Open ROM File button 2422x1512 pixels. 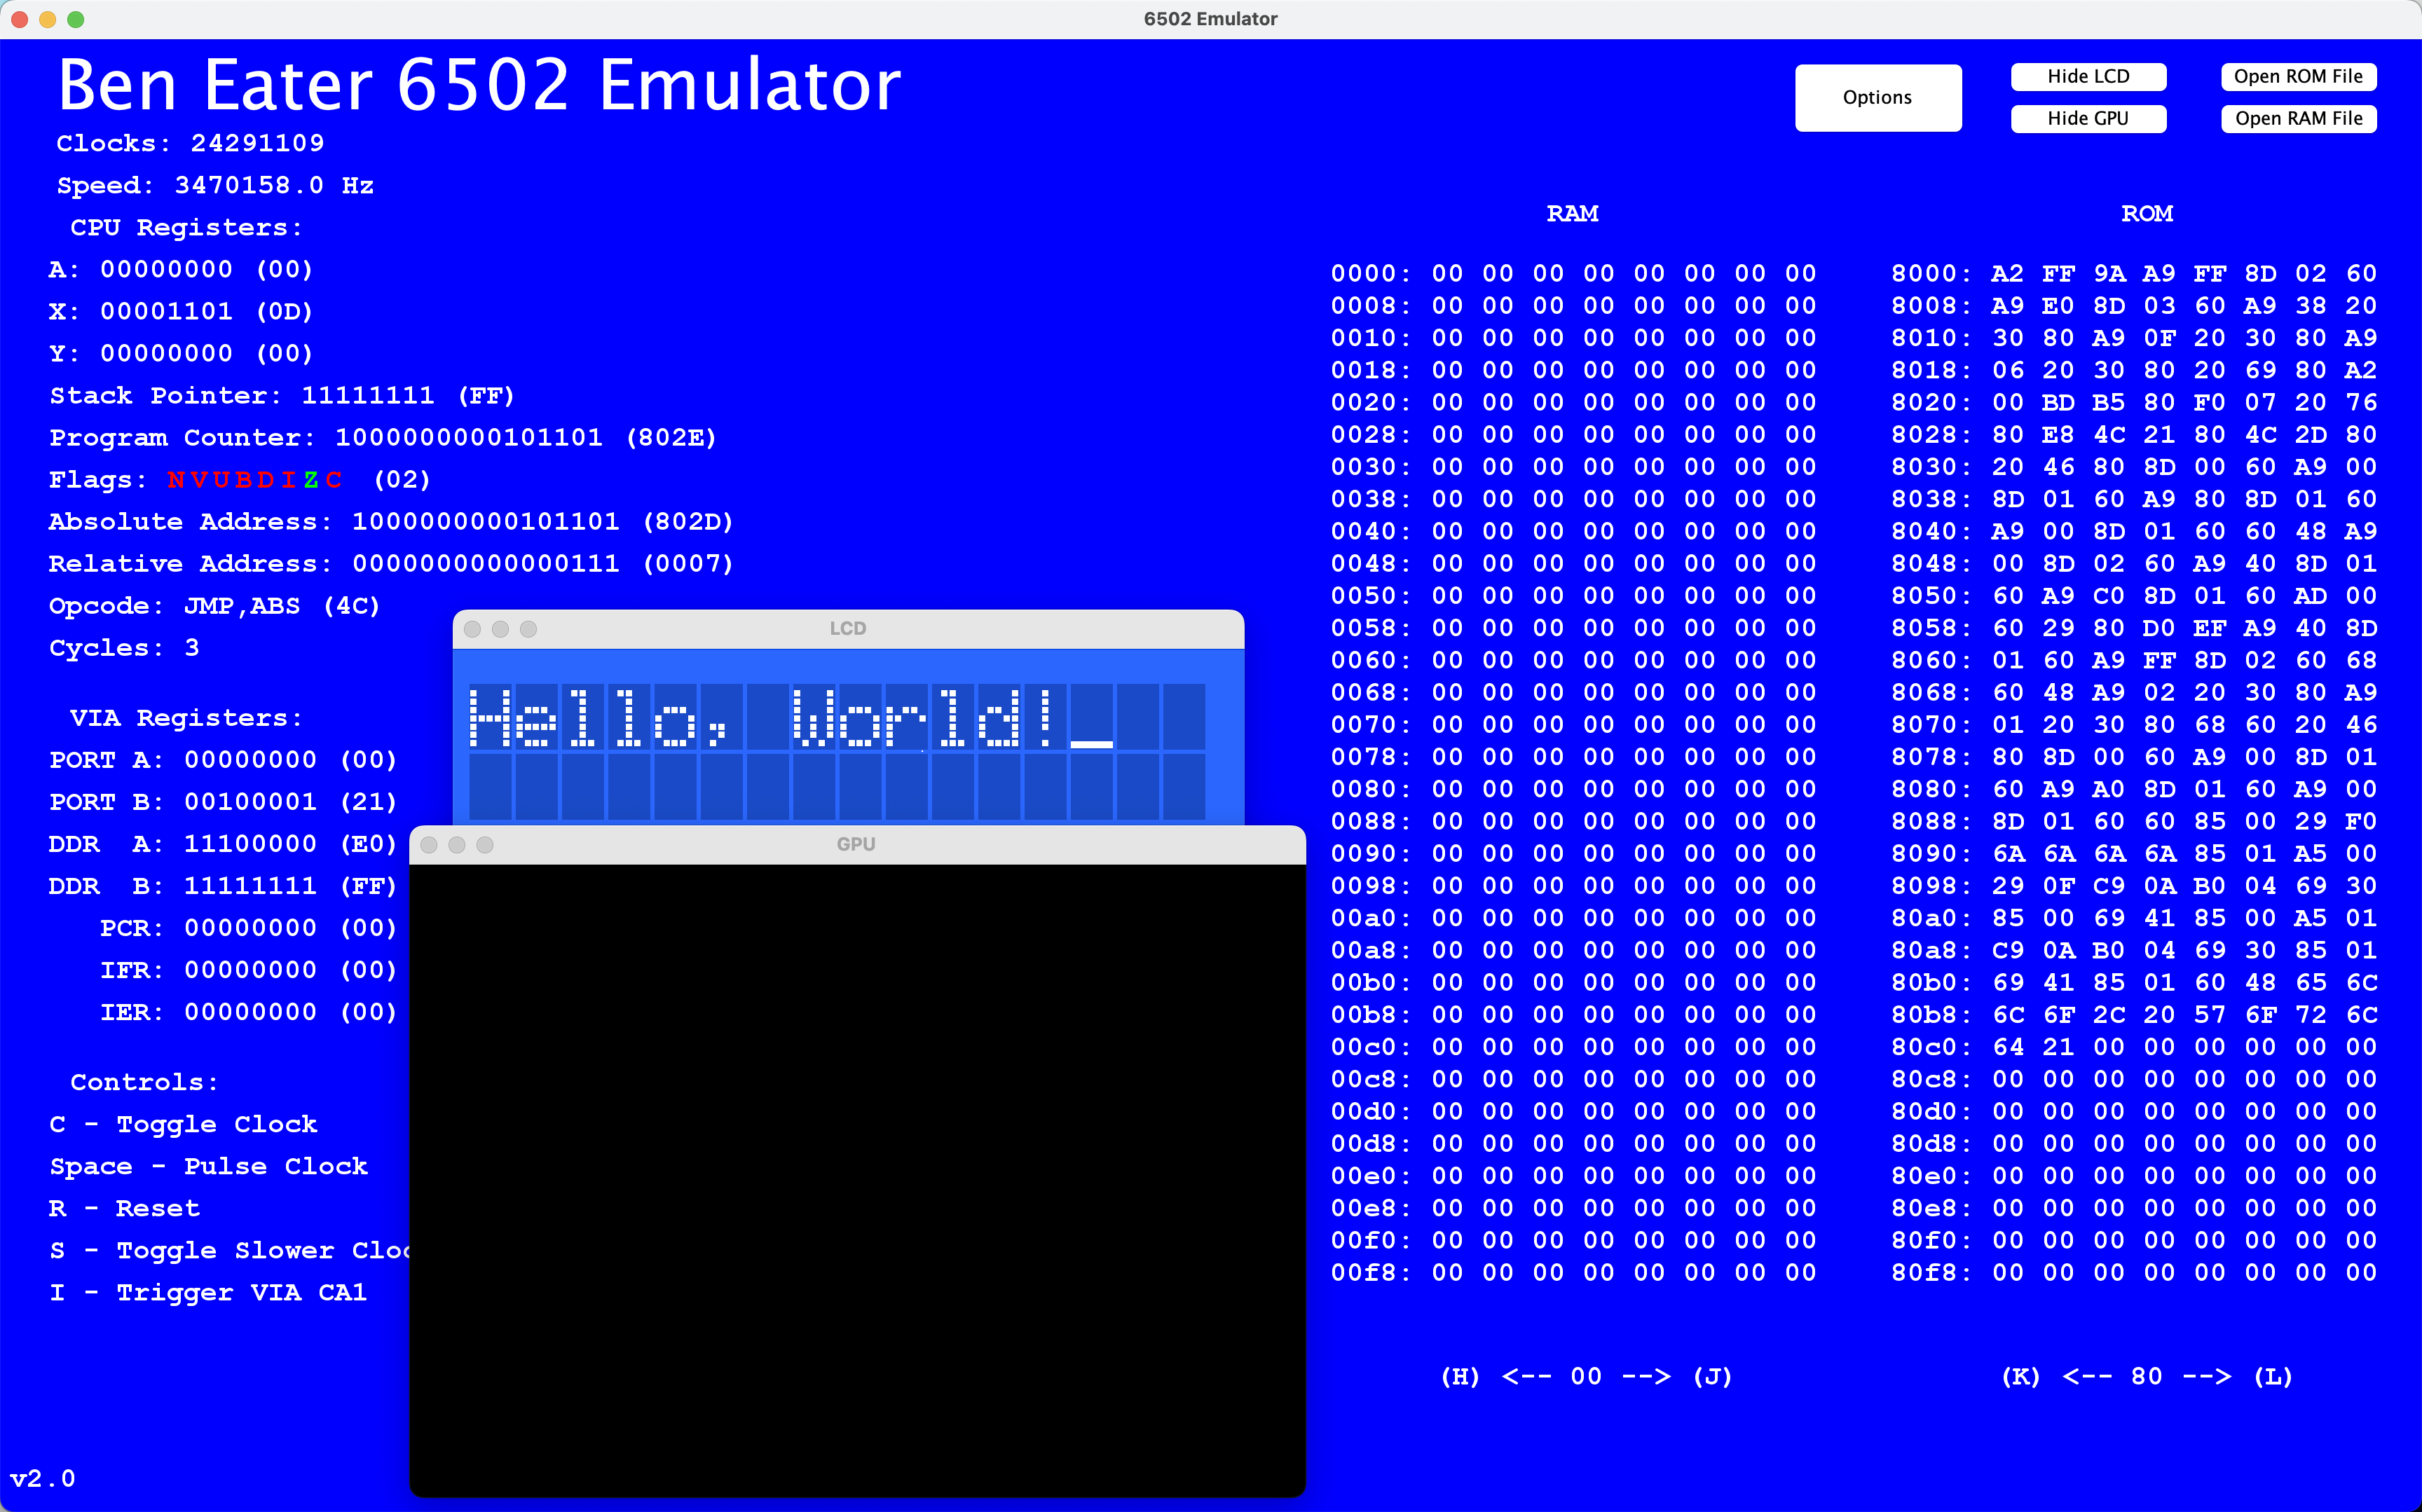pos(2298,76)
